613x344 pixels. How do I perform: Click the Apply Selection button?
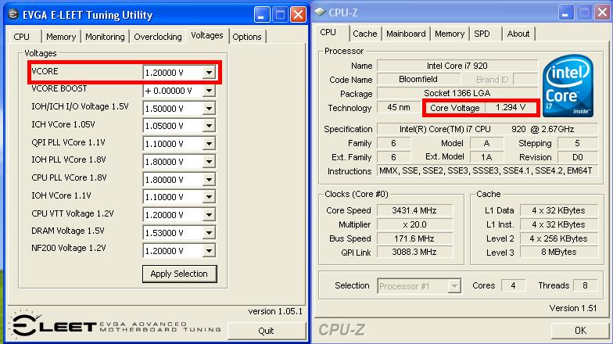tap(179, 274)
